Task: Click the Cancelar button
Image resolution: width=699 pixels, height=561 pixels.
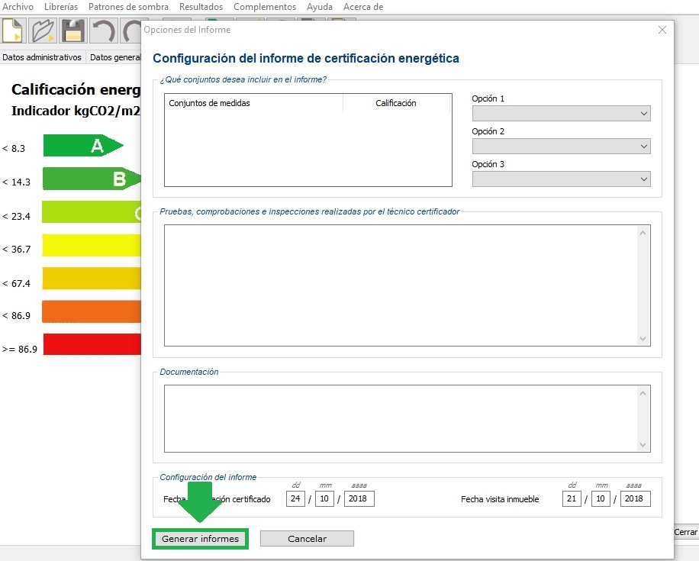Action: 307,539
